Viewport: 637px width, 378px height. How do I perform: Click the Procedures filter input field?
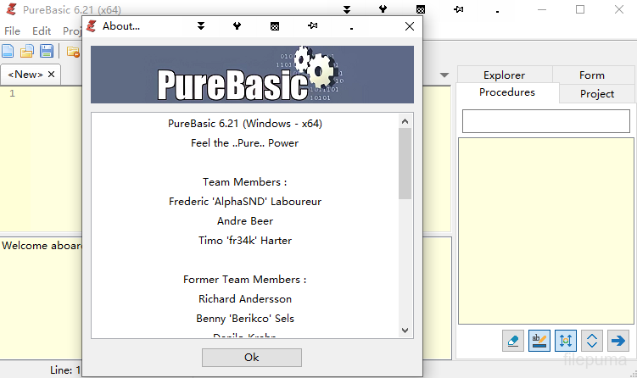(545, 121)
